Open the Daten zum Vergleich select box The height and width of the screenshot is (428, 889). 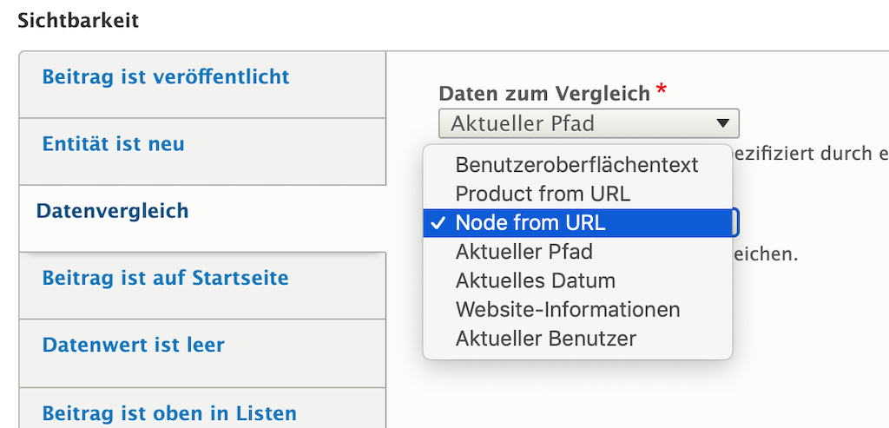point(588,123)
